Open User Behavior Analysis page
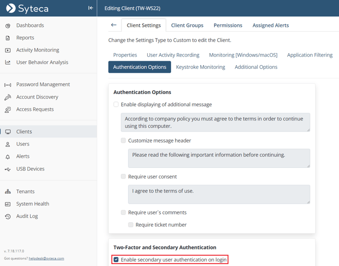339x266 pixels. click(42, 63)
